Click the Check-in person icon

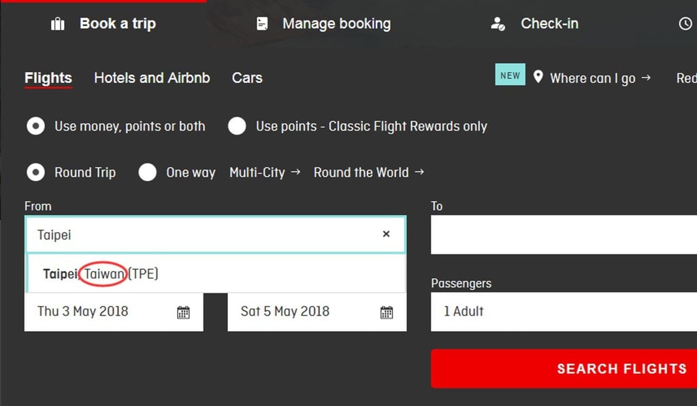click(x=498, y=24)
